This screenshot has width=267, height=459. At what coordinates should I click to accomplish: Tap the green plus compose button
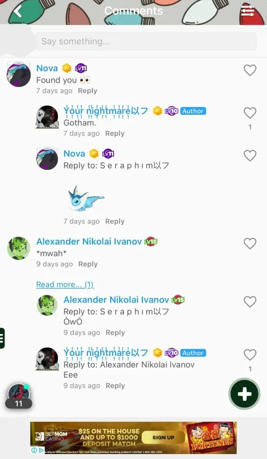[x=245, y=394]
